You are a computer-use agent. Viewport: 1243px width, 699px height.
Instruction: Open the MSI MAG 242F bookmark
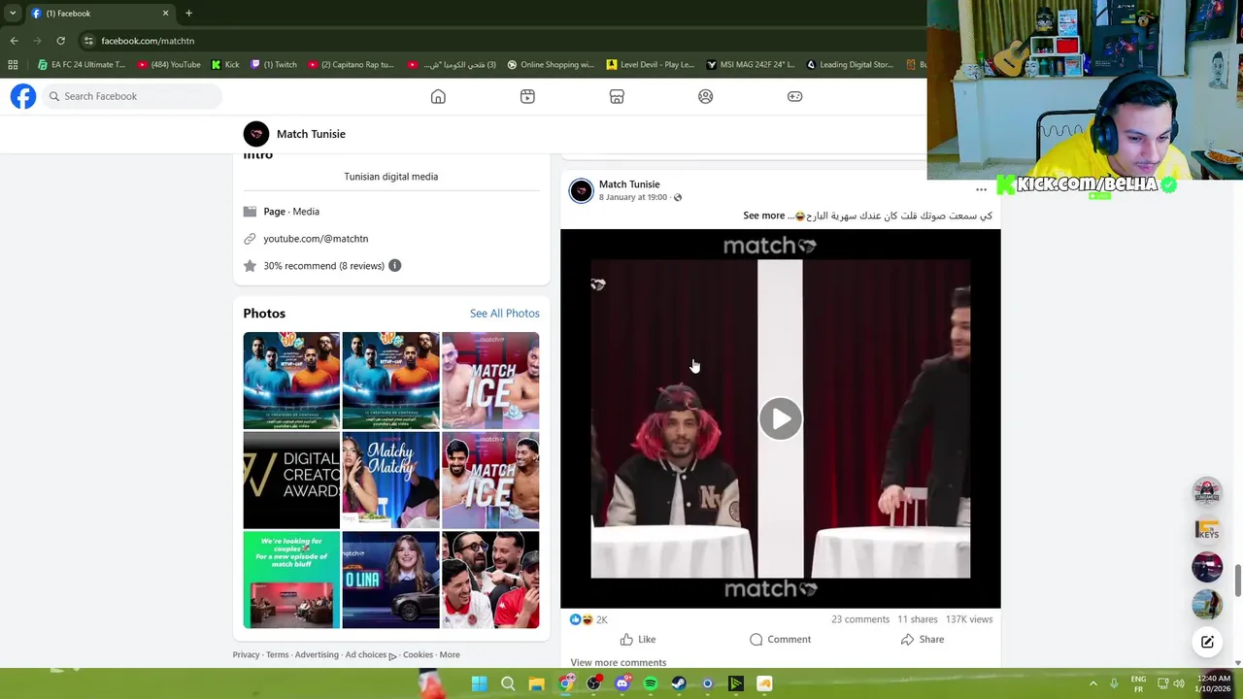click(751, 65)
